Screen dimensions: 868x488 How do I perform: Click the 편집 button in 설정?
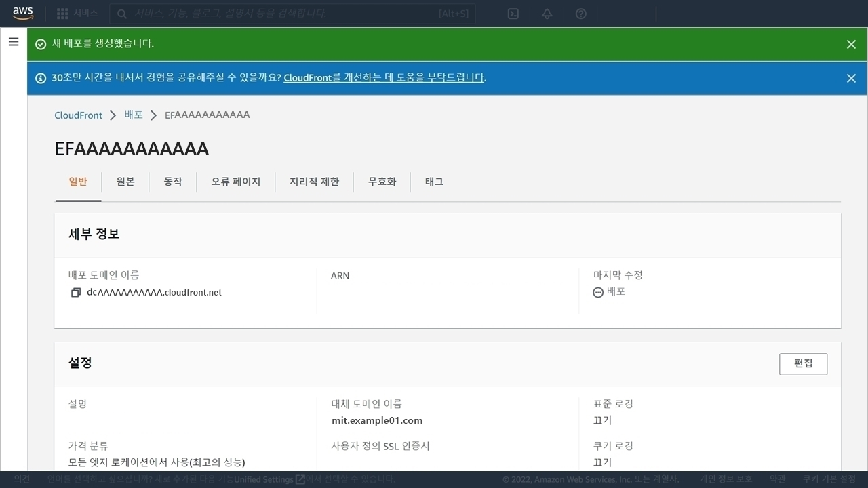tap(804, 364)
